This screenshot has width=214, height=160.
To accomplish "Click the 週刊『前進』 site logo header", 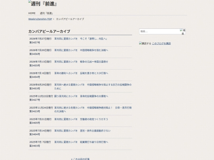I will tap(42, 4).
